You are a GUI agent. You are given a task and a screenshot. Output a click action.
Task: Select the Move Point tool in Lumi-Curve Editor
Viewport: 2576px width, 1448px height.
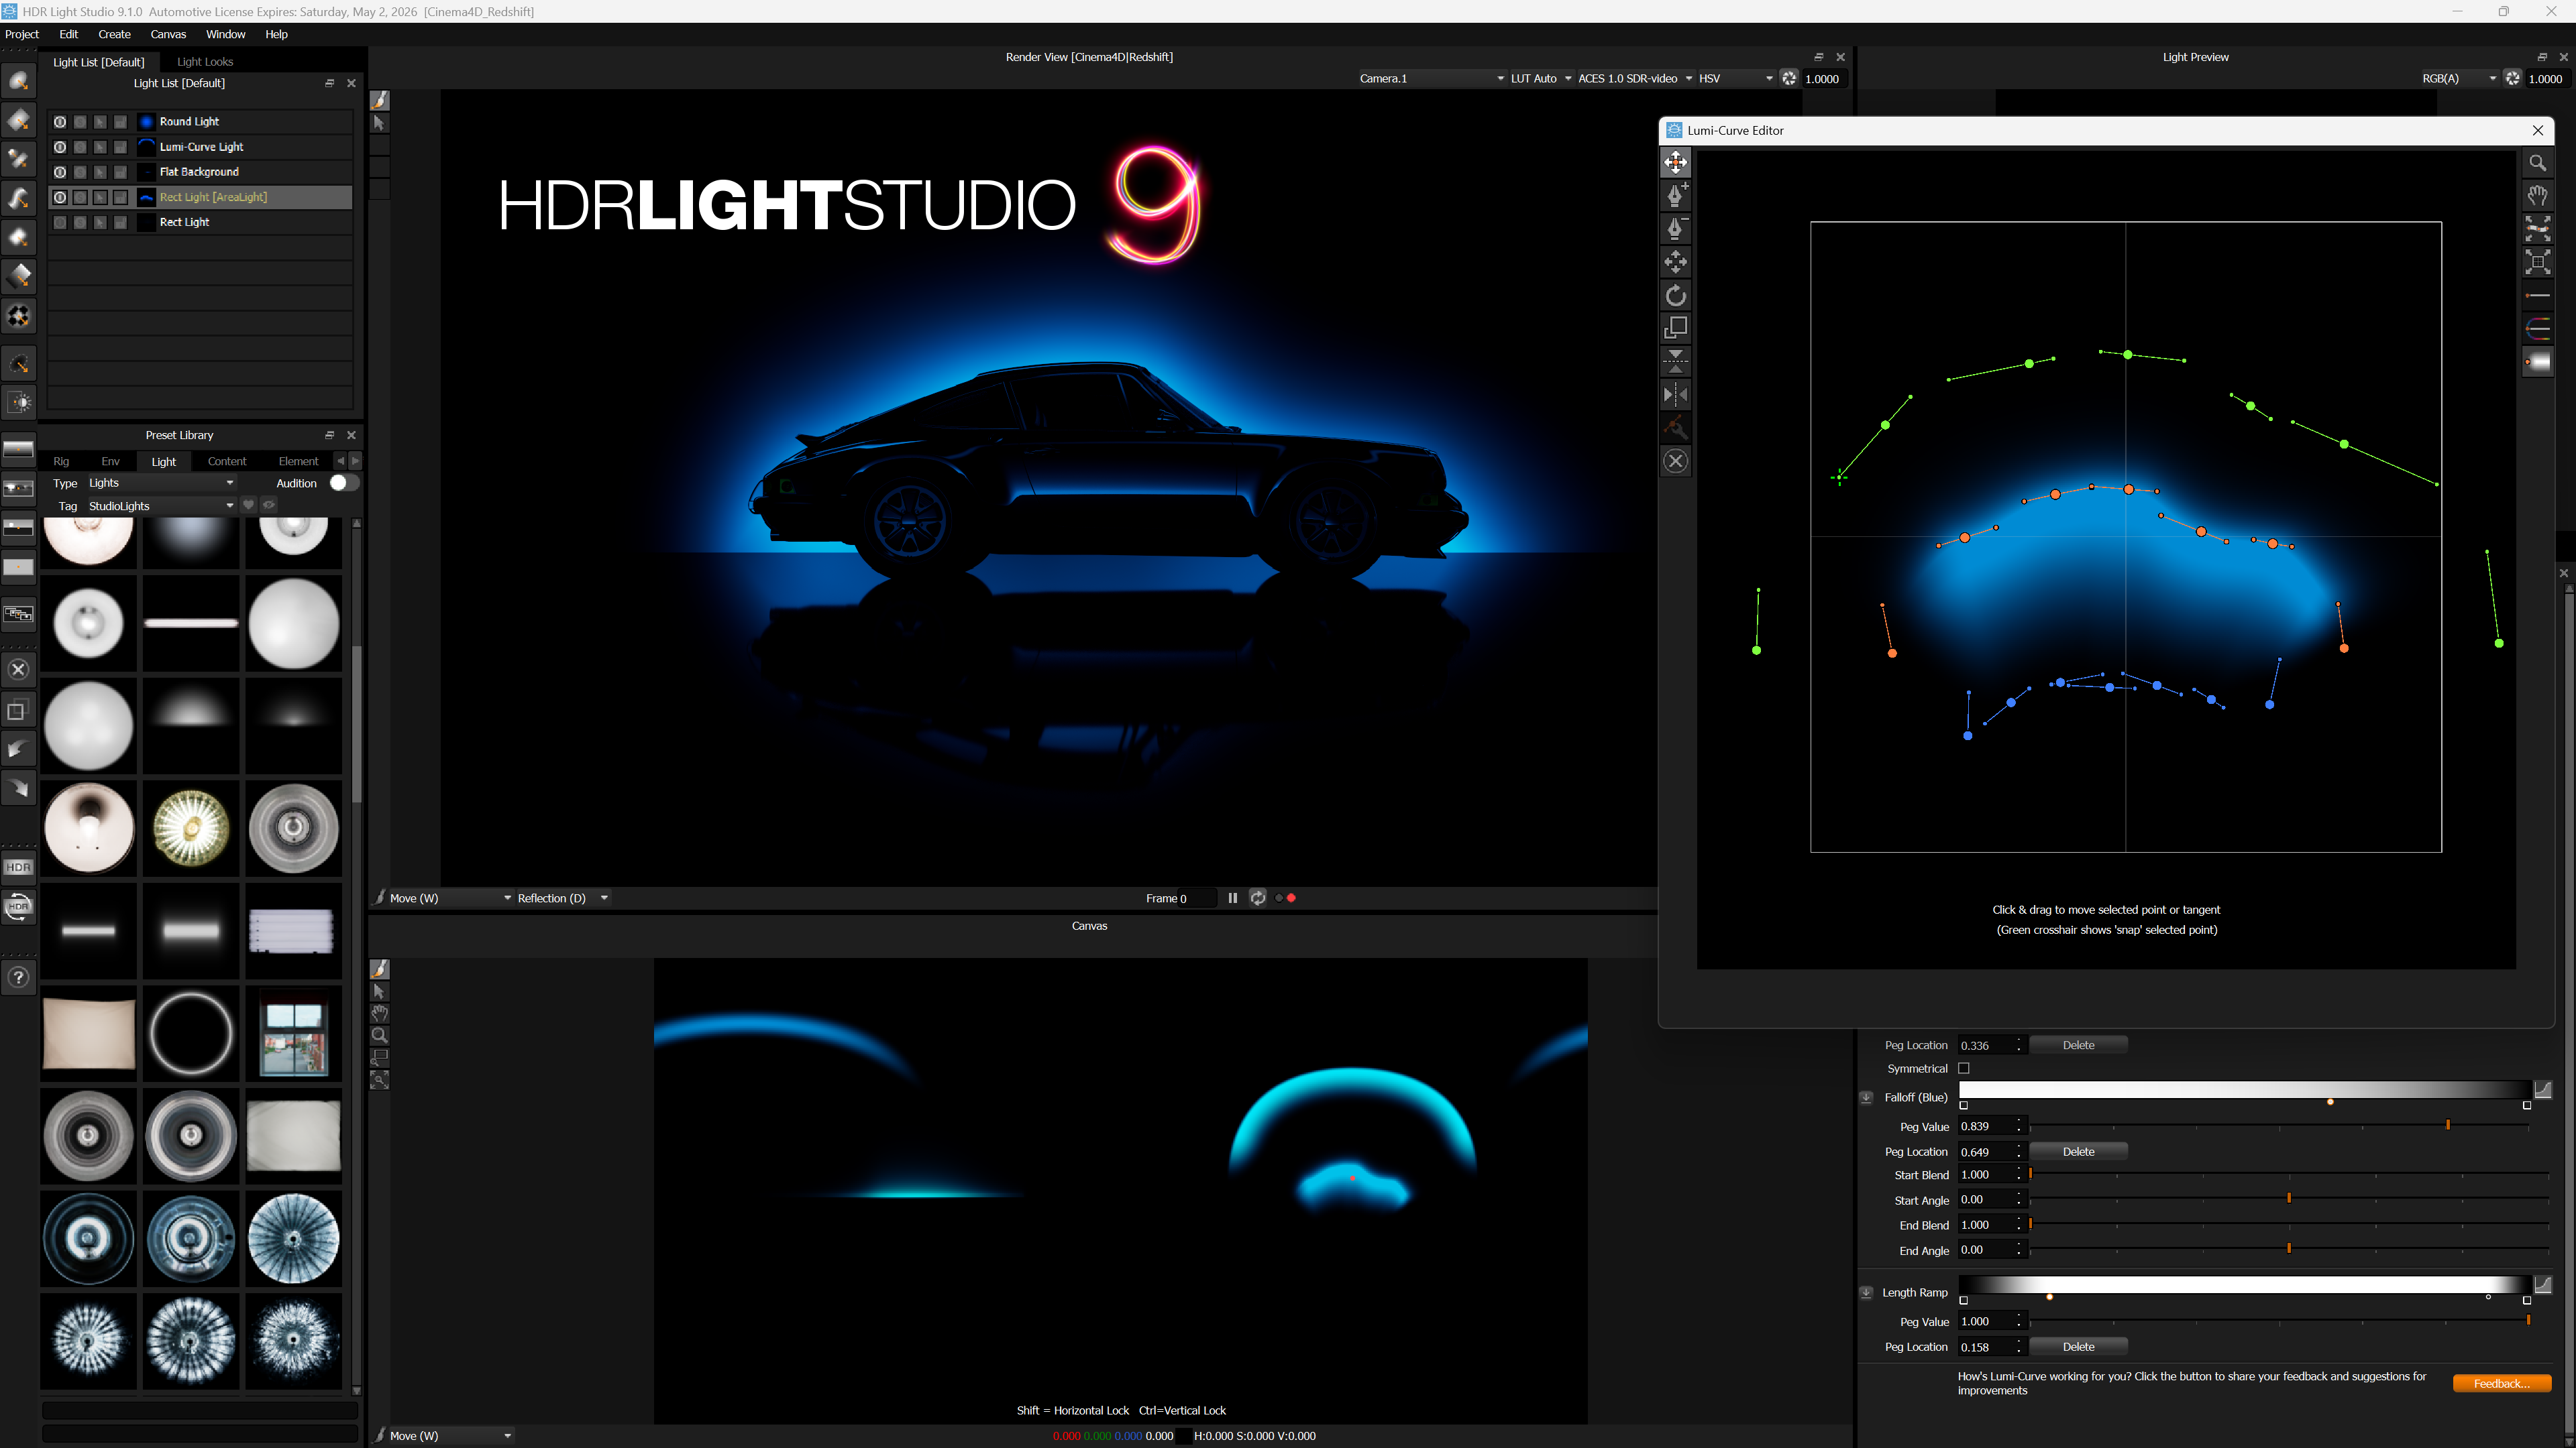click(x=1675, y=162)
